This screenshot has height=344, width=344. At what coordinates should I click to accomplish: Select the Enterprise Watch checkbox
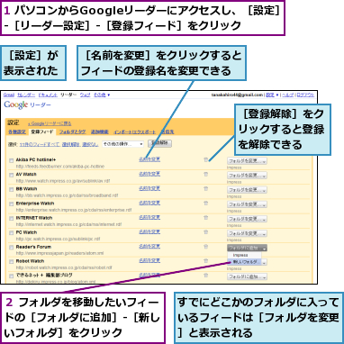point(11,204)
